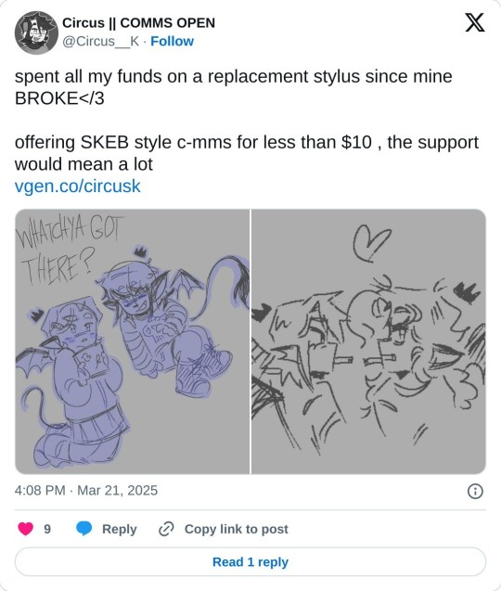Click the tweet text about replacement stylus
This screenshot has width=501, height=591.
pyautogui.click(x=234, y=87)
